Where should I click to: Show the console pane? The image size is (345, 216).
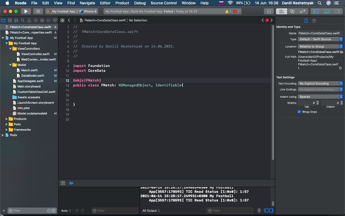271,211
